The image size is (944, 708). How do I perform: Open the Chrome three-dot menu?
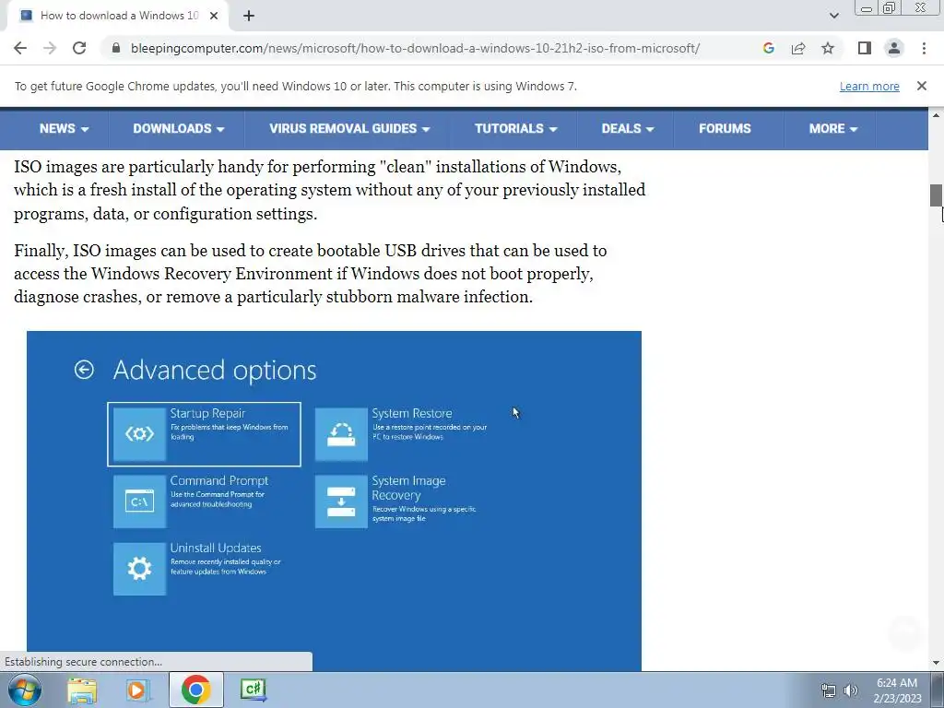point(924,48)
